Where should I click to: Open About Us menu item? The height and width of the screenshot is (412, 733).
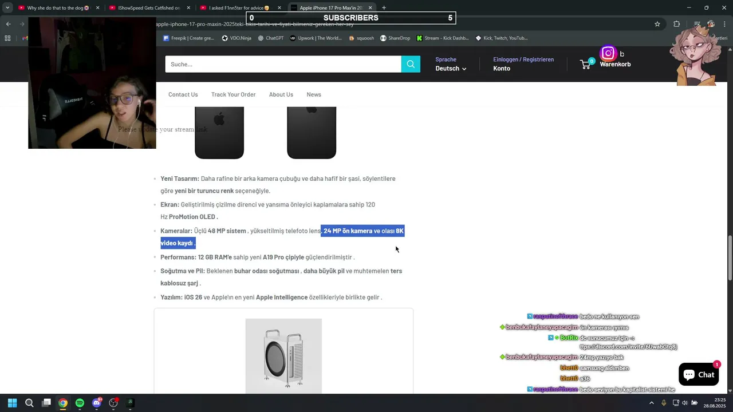tap(281, 94)
